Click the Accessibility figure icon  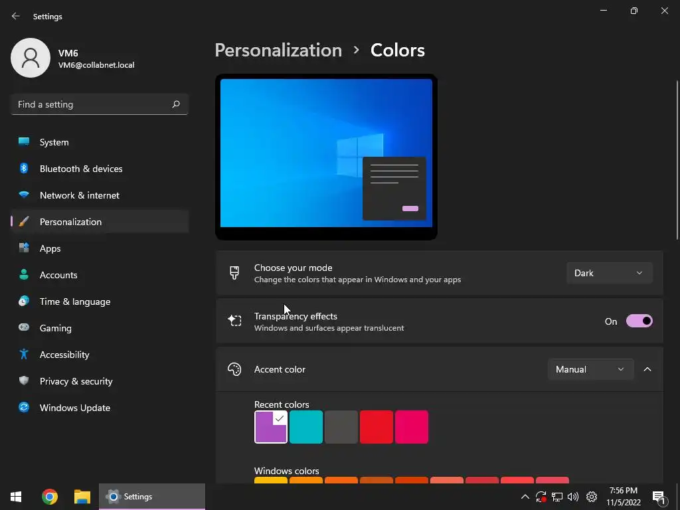click(x=24, y=355)
